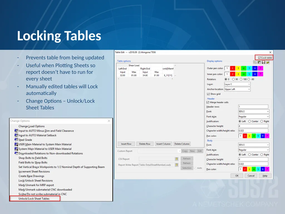Image resolution: width=285 pixels, height=214 pixels.
Task: Click OK in Table Edit dialog
Action: click(237, 176)
